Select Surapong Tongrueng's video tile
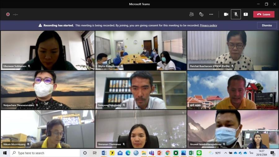 click(x=141, y=90)
